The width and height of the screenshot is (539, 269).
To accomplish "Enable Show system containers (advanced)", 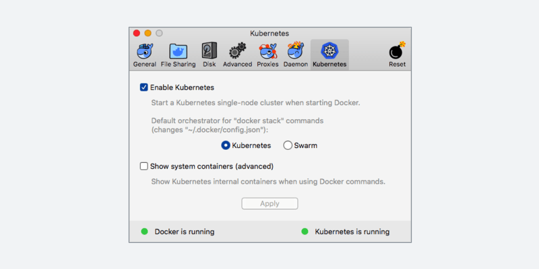I will pyautogui.click(x=144, y=166).
